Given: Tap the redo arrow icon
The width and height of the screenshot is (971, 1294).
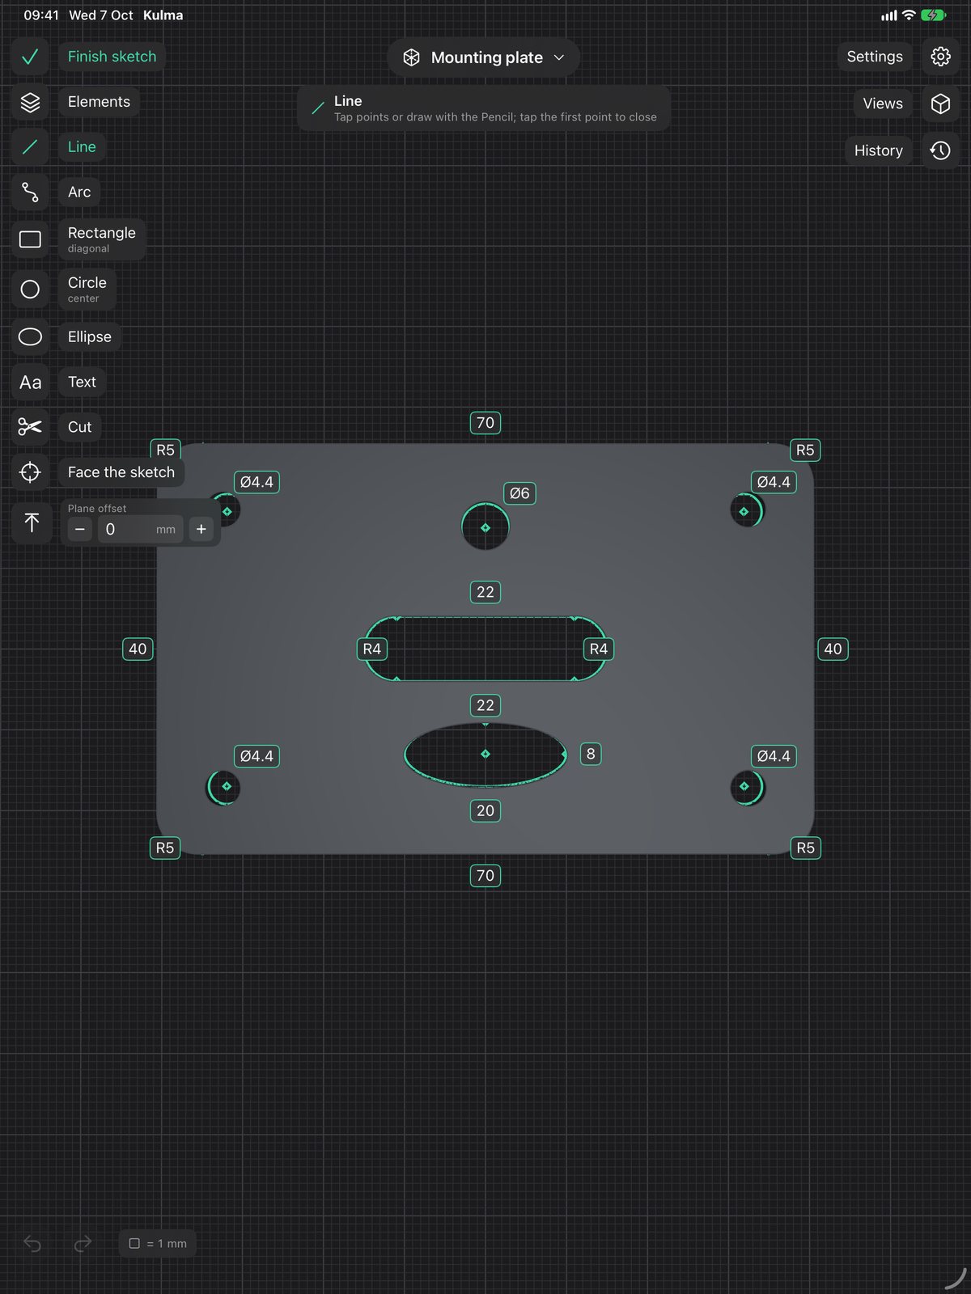Looking at the screenshot, I should pyautogui.click(x=83, y=1243).
